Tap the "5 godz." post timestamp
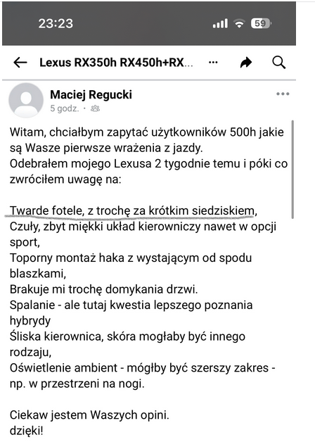The image size is (315, 442). pyautogui.click(x=65, y=108)
